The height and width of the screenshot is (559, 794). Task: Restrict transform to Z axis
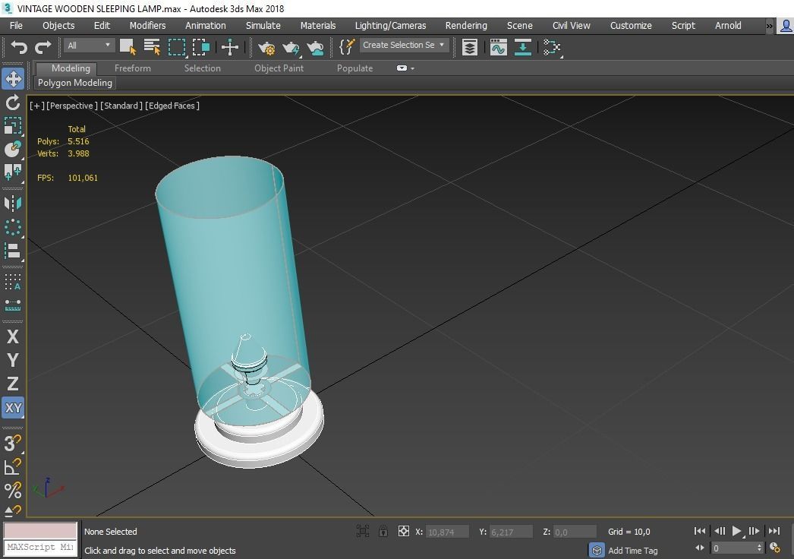(13, 384)
